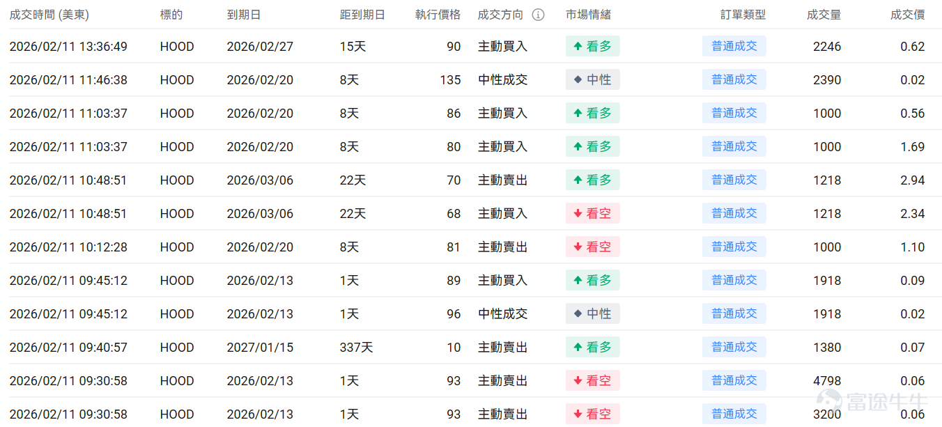Click the 執行價格 column header
Viewport: 942px width, 427px height.
[438, 15]
